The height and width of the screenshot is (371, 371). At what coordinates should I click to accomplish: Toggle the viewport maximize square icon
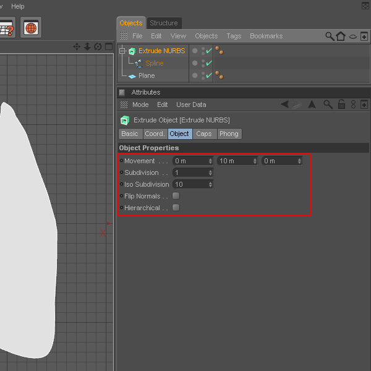tap(109, 46)
